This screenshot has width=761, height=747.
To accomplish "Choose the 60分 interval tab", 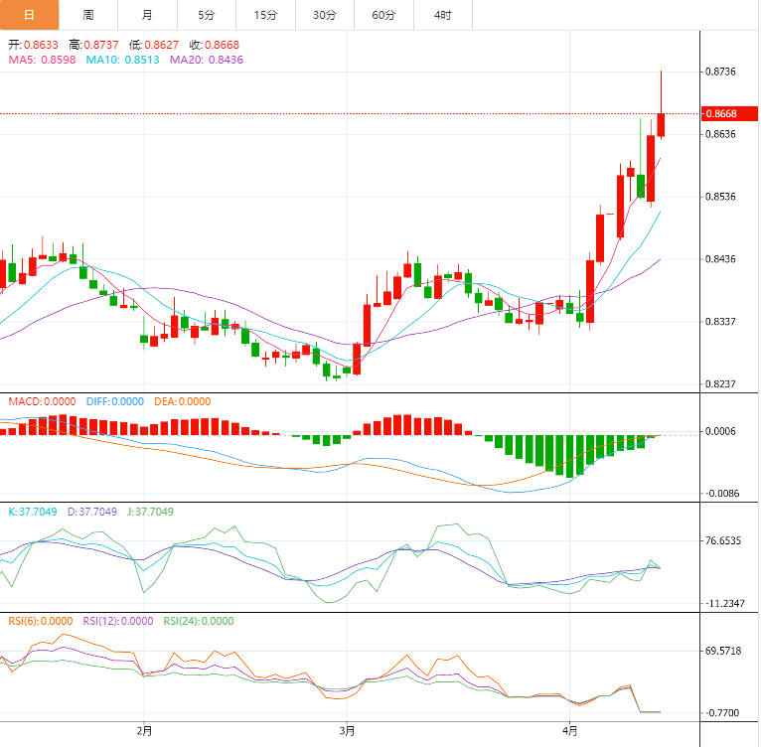I will tap(383, 15).
